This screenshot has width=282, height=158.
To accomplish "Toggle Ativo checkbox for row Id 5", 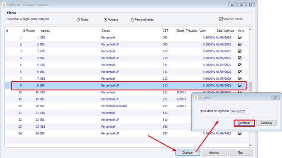I will point(240,65).
